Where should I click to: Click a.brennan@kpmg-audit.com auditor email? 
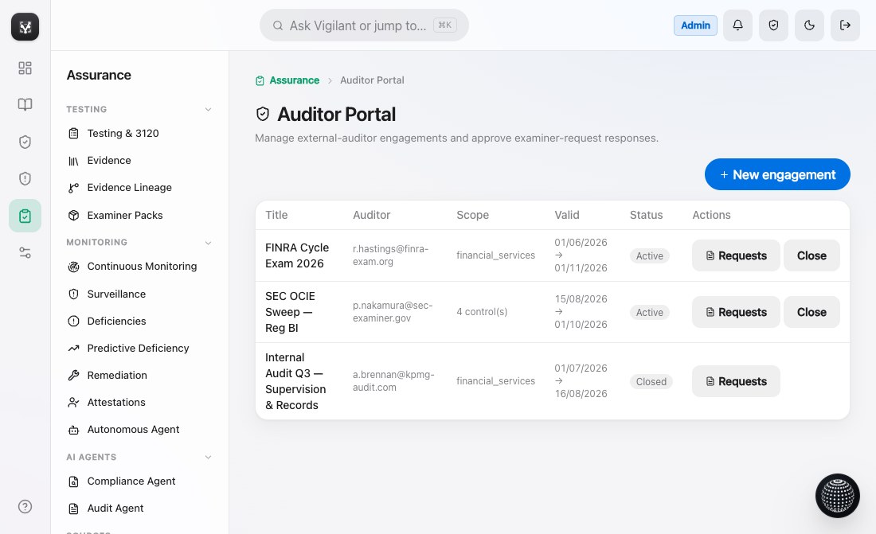click(x=393, y=381)
